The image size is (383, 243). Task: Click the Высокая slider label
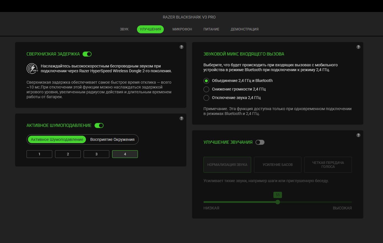(x=342, y=208)
